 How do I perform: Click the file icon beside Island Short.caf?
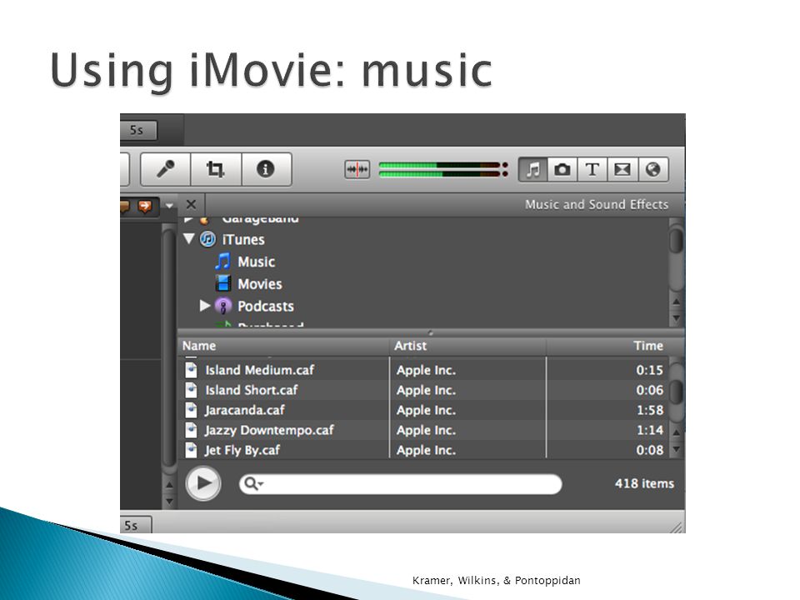(191, 390)
